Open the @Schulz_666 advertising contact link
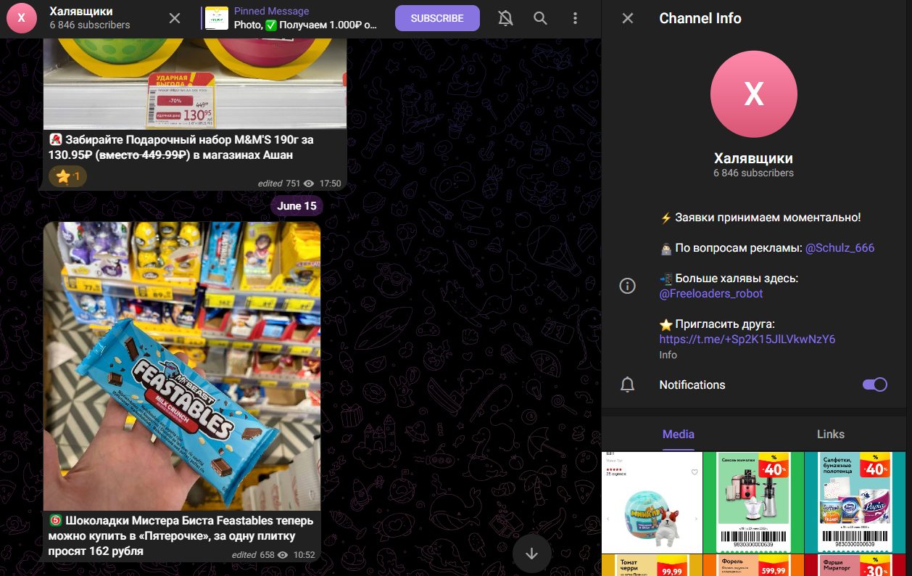The width and height of the screenshot is (912, 576). (840, 248)
